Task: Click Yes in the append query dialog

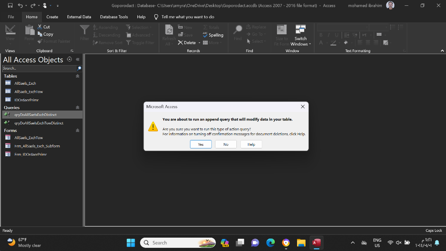Action: point(201,144)
